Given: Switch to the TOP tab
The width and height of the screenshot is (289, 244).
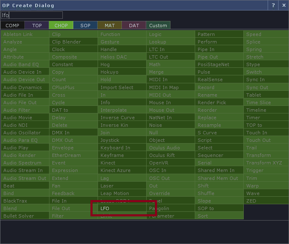Looking at the screenshot, I should pos(37,26).
